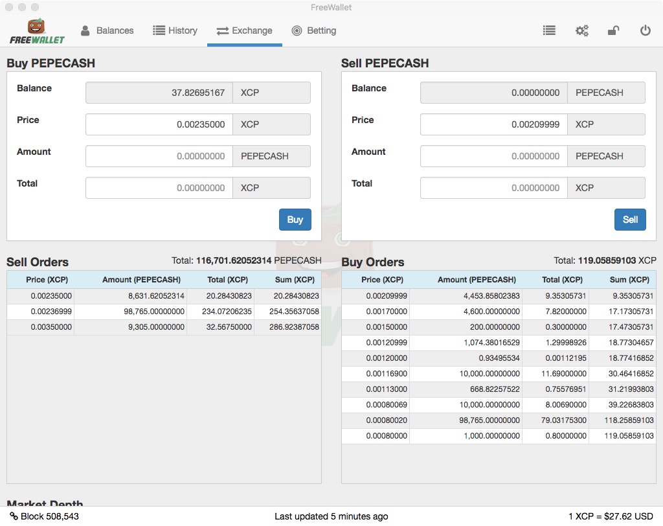Image resolution: width=663 pixels, height=526 pixels.
Task: Select buy order priced 0.00080000
Action: click(499, 436)
